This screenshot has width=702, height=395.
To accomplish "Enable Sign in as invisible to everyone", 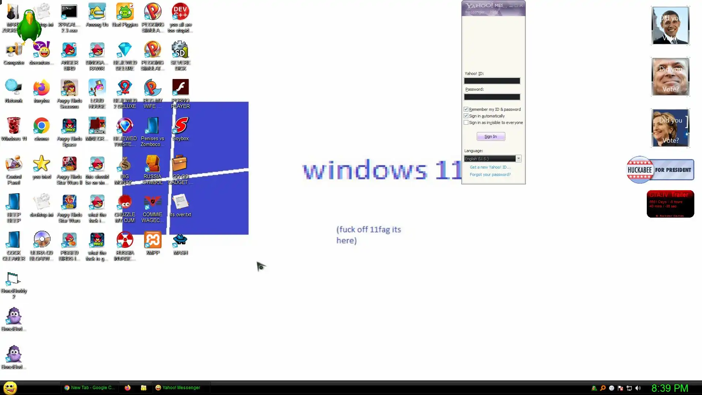I will (x=466, y=123).
